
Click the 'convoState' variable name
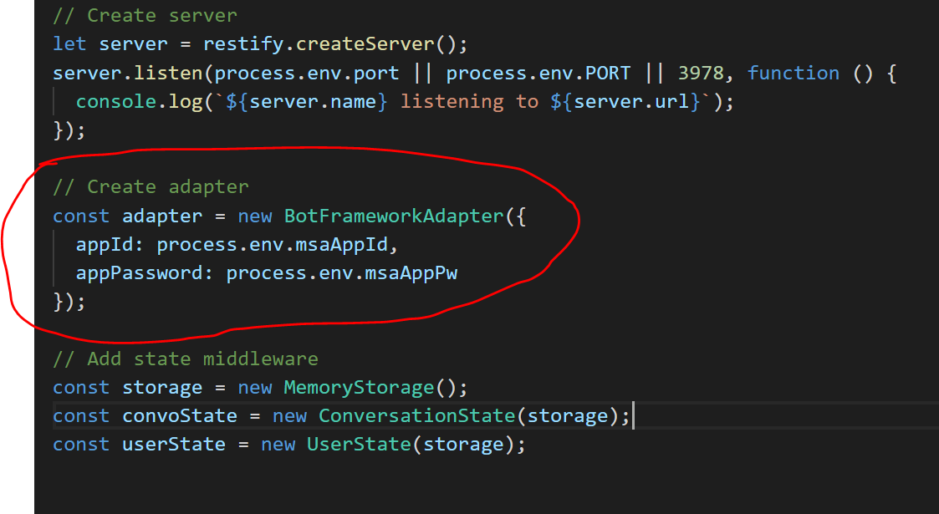[180, 416]
